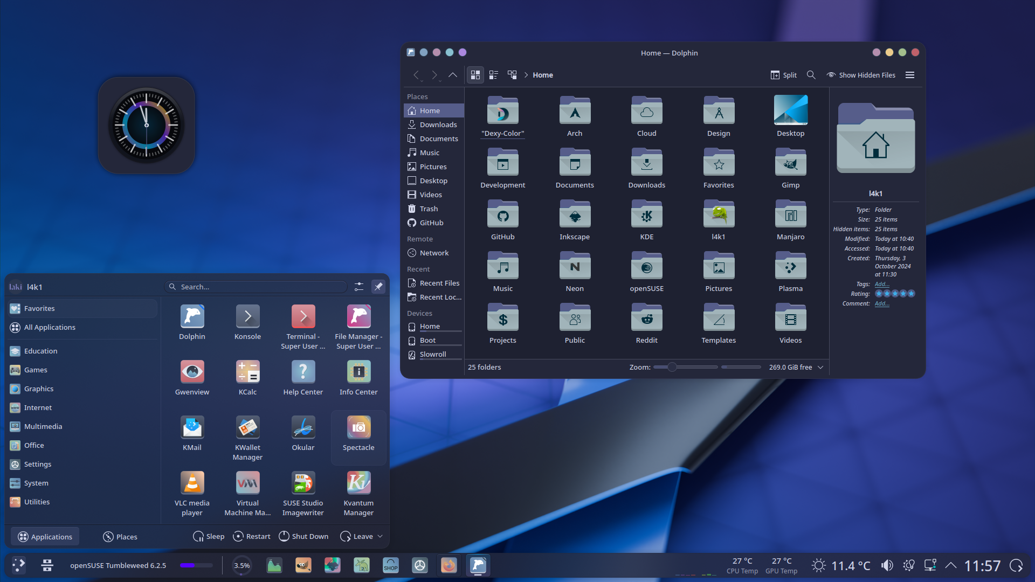Expand the free space dropdown in status bar
Screen dimensions: 1035x582
(x=820, y=367)
